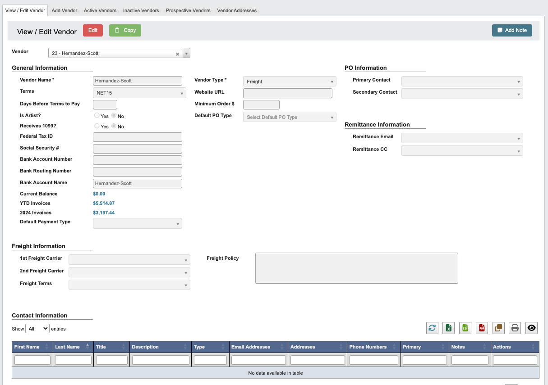This screenshot has width=548, height=385.
Task: Sort by First Name column
Action: (32, 347)
